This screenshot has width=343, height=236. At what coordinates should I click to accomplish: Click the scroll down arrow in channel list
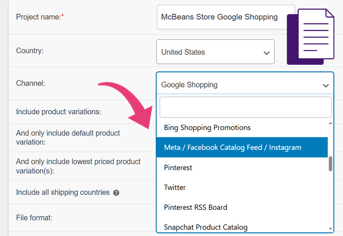(x=331, y=229)
